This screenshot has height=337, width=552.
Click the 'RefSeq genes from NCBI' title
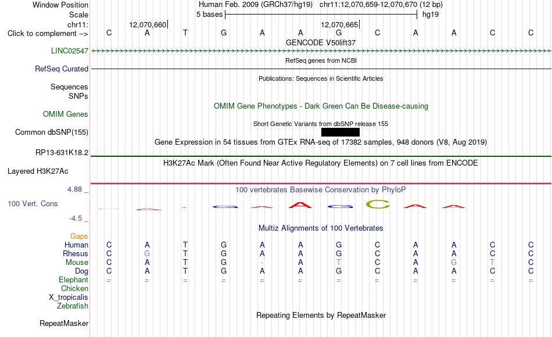click(x=321, y=60)
